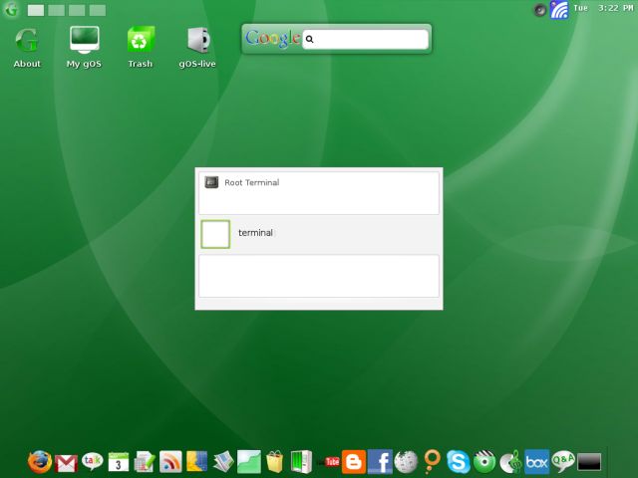Click the wireless network tray icon
Screen dimensions: 638x478
pos(559,9)
